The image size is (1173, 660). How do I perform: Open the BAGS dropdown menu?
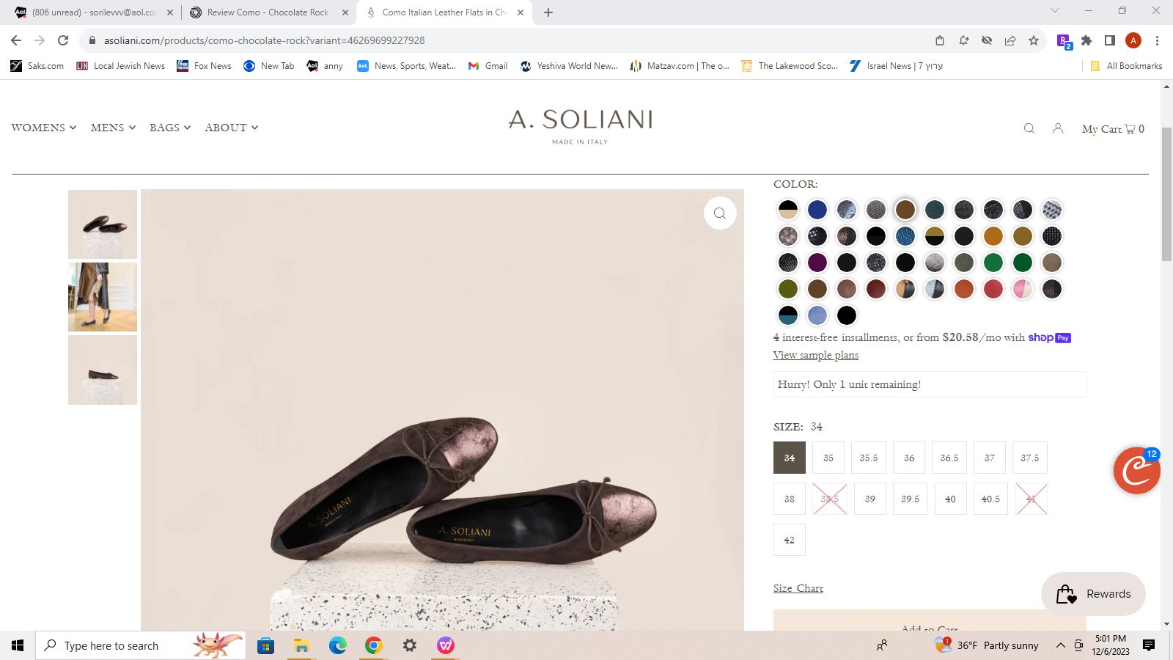169,128
